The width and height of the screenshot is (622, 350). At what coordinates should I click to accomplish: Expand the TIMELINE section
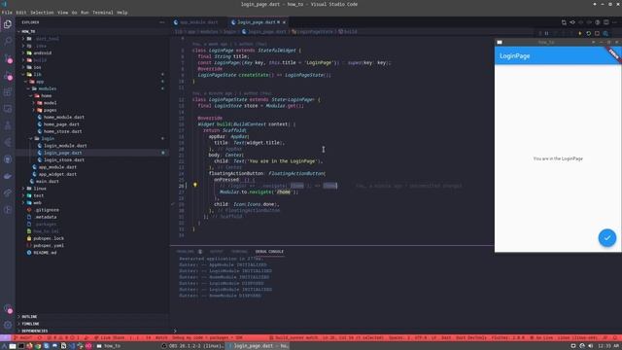coord(92,324)
